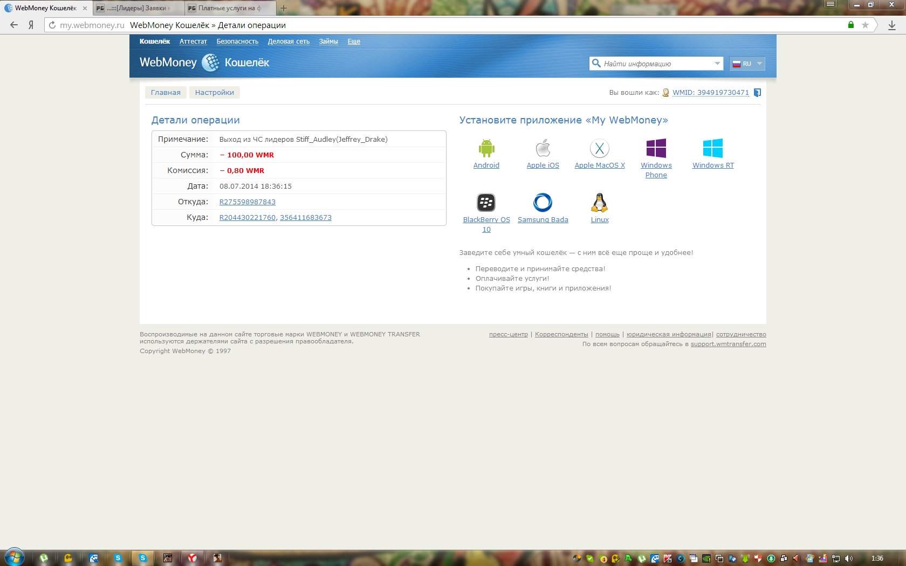Open the Yandex browser taskbar icon
The width and height of the screenshot is (906, 566).
[193, 558]
